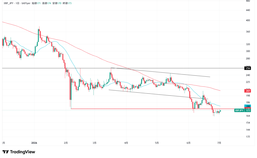Click the TradingView wordmark text
Image resolution: width=257 pixels, height=158 pixels.
tap(22, 152)
